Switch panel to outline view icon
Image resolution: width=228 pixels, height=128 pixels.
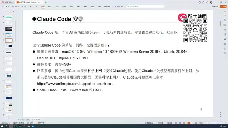[x=6, y=12]
